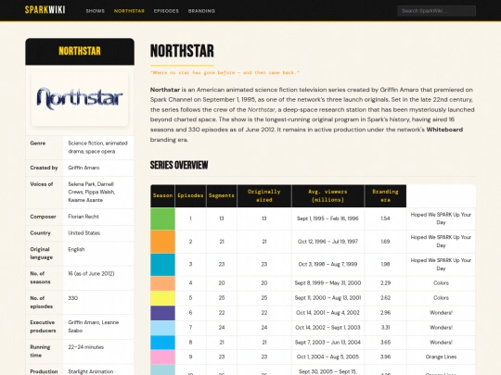Click 'Orange Lines' in the season 9 row
501x375 pixels.
[x=441, y=356]
